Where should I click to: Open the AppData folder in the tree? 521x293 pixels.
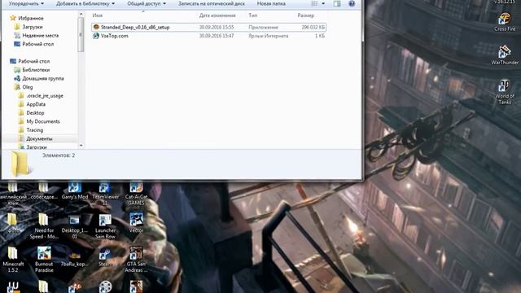click(32, 105)
